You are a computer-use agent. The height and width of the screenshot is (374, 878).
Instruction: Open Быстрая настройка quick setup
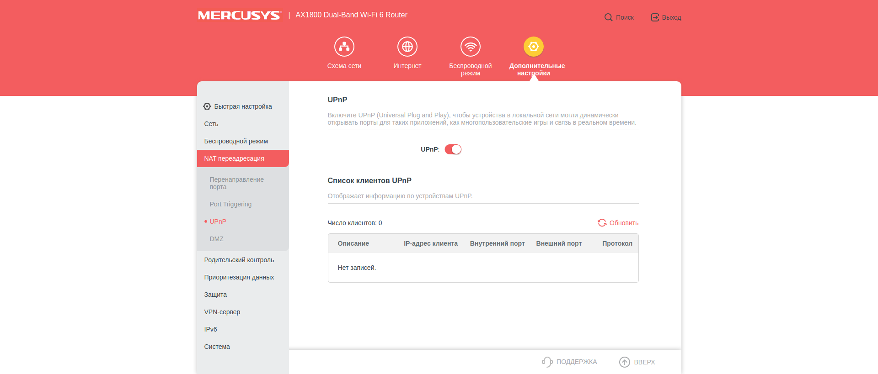(x=243, y=106)
